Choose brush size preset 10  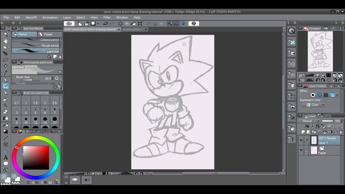point(26,120)
